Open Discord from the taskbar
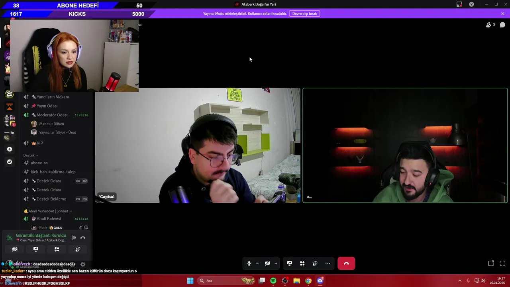Screen dimensions: 510x287 coord(320,281)
